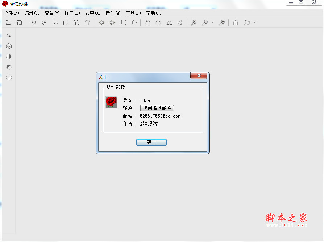Click the flag icon in toolbar
324x242 pixels.
[x=247, y=22]
